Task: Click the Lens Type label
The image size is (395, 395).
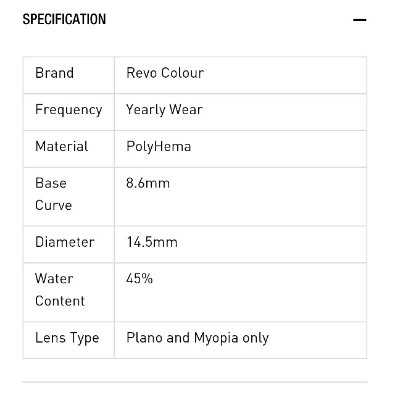Action: 67,338
